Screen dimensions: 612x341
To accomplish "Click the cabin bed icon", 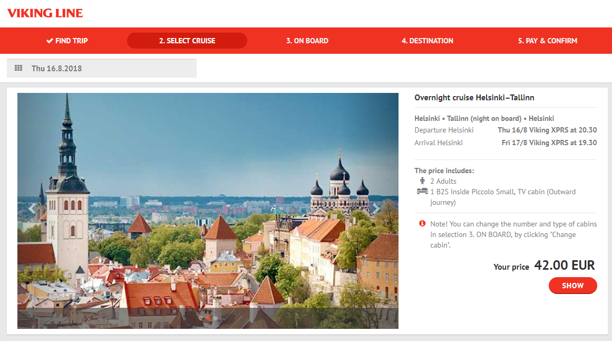I will click(x=422, y=191).
